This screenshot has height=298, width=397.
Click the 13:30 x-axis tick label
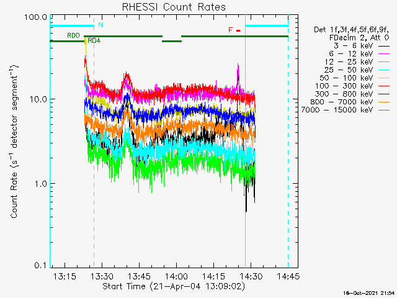pos(102,276)
